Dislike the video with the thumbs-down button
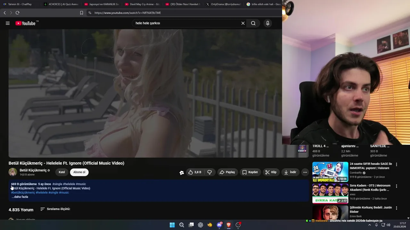The image size is (410, 230). (x=209, y=172)
